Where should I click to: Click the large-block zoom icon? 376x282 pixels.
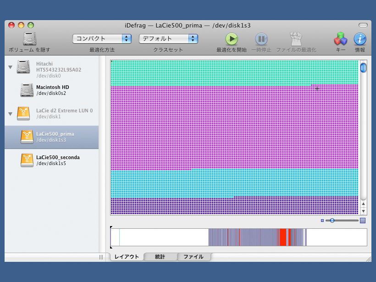[363, 221]
